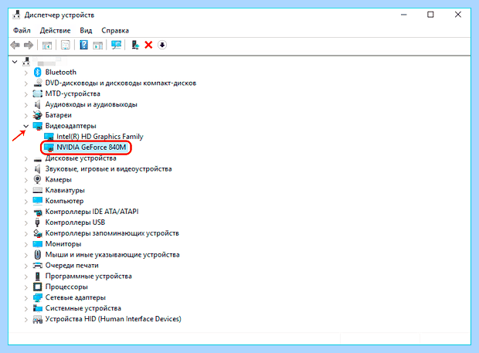Click the Update driver toolbar icon
479x353 pixels.
(x=135, y=45)
